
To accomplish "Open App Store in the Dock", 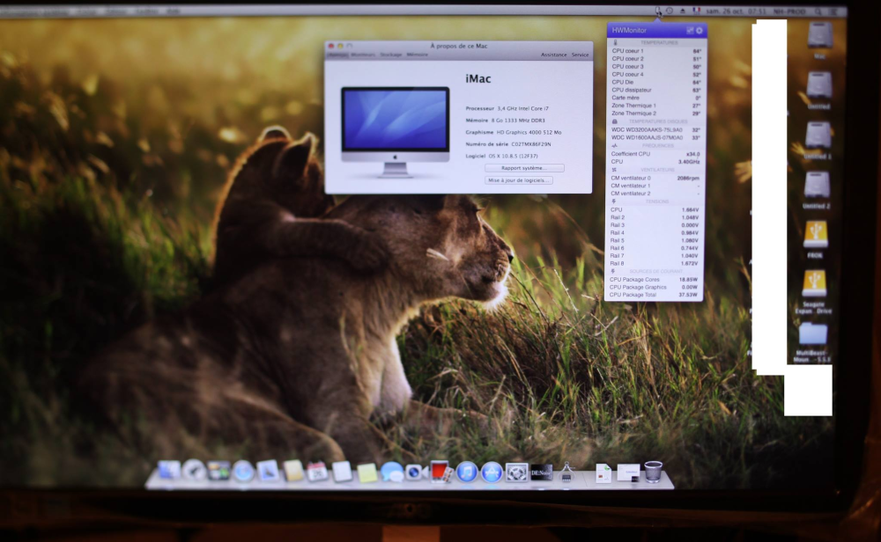I will tap(491, 472).
